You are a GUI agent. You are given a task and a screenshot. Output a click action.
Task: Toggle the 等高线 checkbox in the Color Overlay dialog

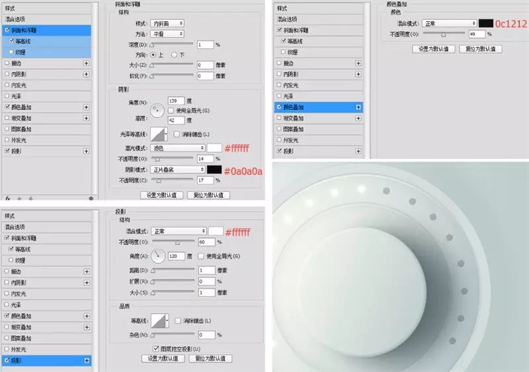click(284, 41)
